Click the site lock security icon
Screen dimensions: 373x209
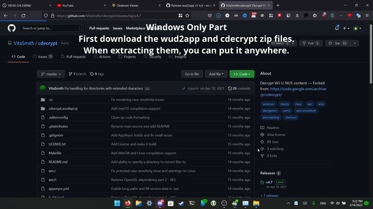52,16
